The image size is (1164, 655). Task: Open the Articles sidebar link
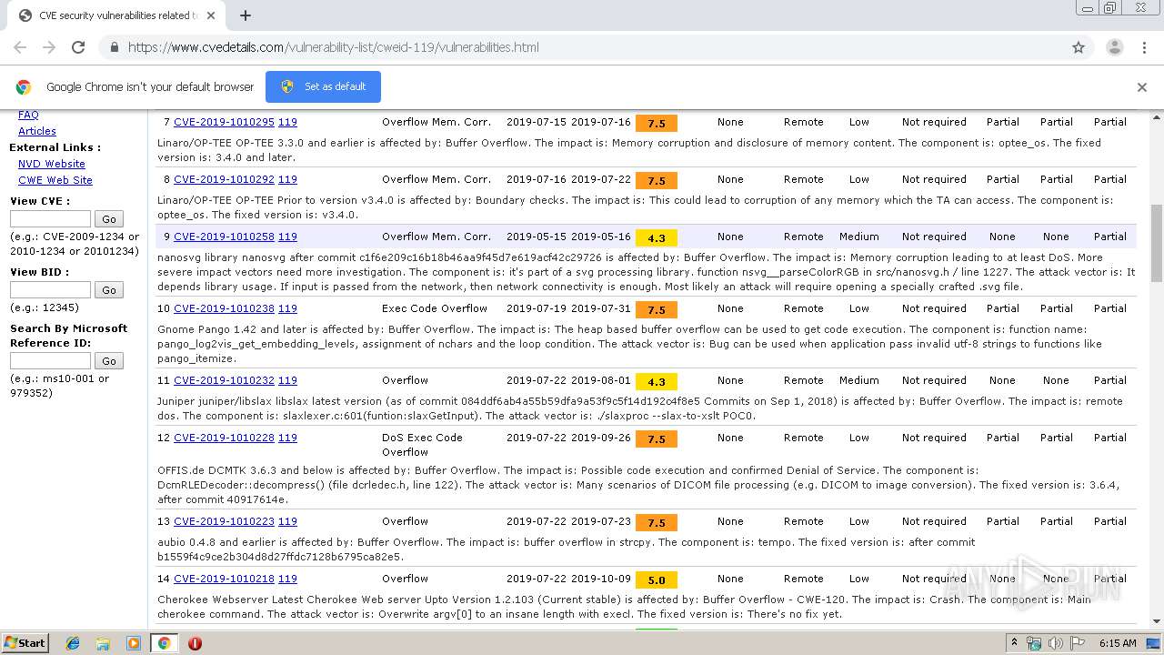[x=37, y=131]
